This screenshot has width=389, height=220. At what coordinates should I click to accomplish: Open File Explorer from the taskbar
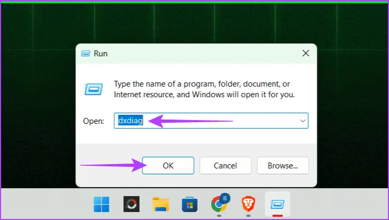[x=160, y=204]
